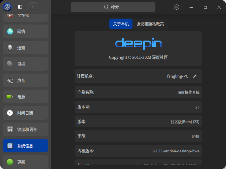226x169 pixels.
Task: Select 系统信息 info icon
Action: point(10,146)
